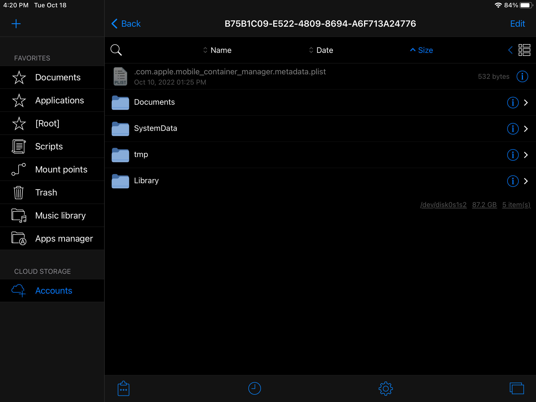
Task: Go Back to previous folder
Action: [126, 24]
